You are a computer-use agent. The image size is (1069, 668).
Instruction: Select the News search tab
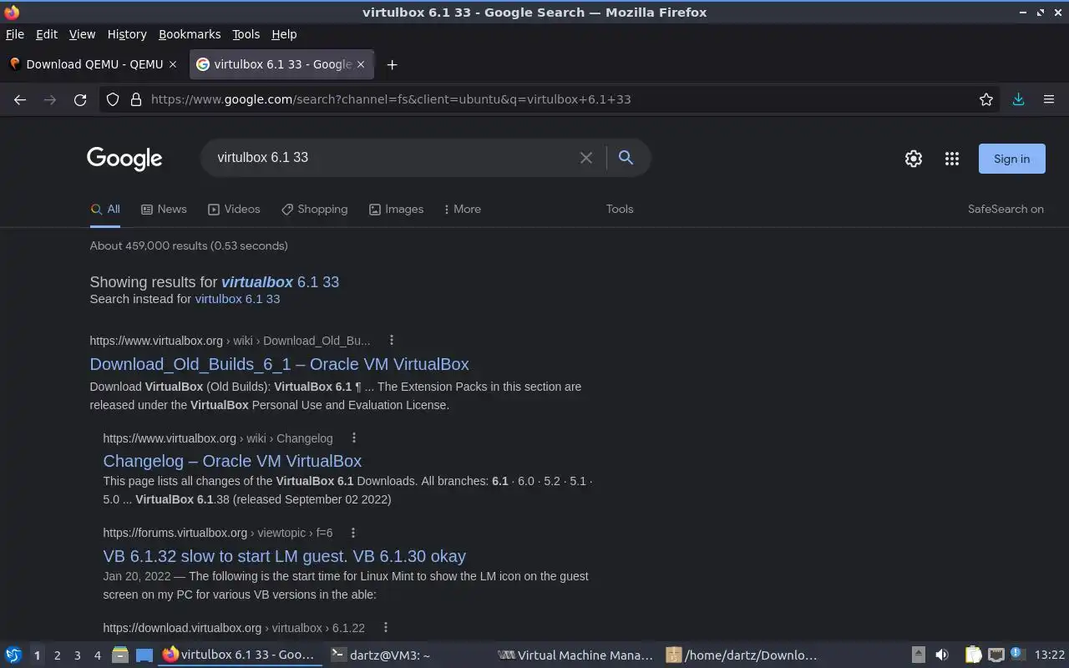tap(164, 209)
